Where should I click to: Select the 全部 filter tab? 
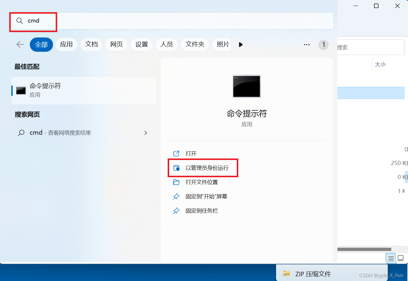pyautogui.click(x=41, y=45)
